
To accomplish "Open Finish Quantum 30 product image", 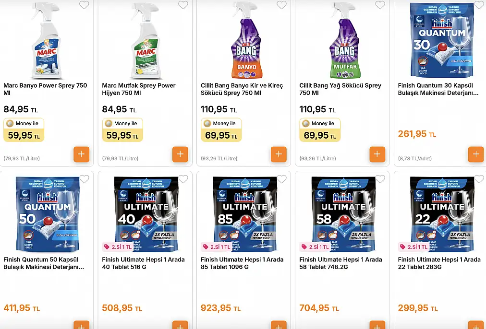I will pyautogui.click(x=442, y=40).
